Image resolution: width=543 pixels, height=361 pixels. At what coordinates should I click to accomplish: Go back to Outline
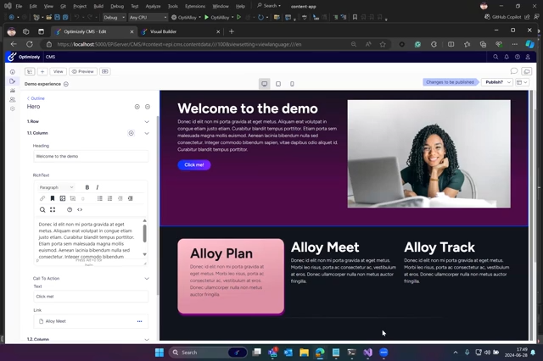36,98
